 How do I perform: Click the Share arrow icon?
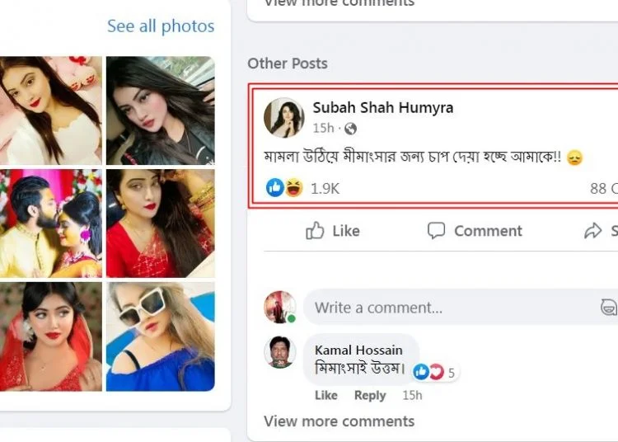(x=592, y=231)
